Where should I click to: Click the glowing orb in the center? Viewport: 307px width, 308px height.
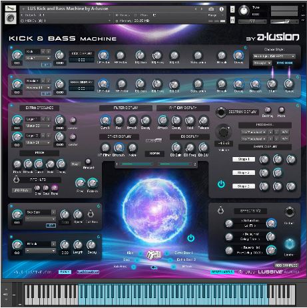(x=154, y=210)
